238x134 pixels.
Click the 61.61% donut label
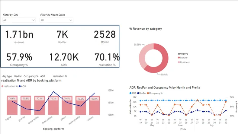pyautogui.click(x=164, y=74)
